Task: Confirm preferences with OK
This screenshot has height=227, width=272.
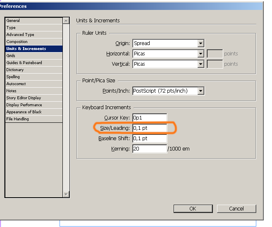Action: click(x=193, y=209)
